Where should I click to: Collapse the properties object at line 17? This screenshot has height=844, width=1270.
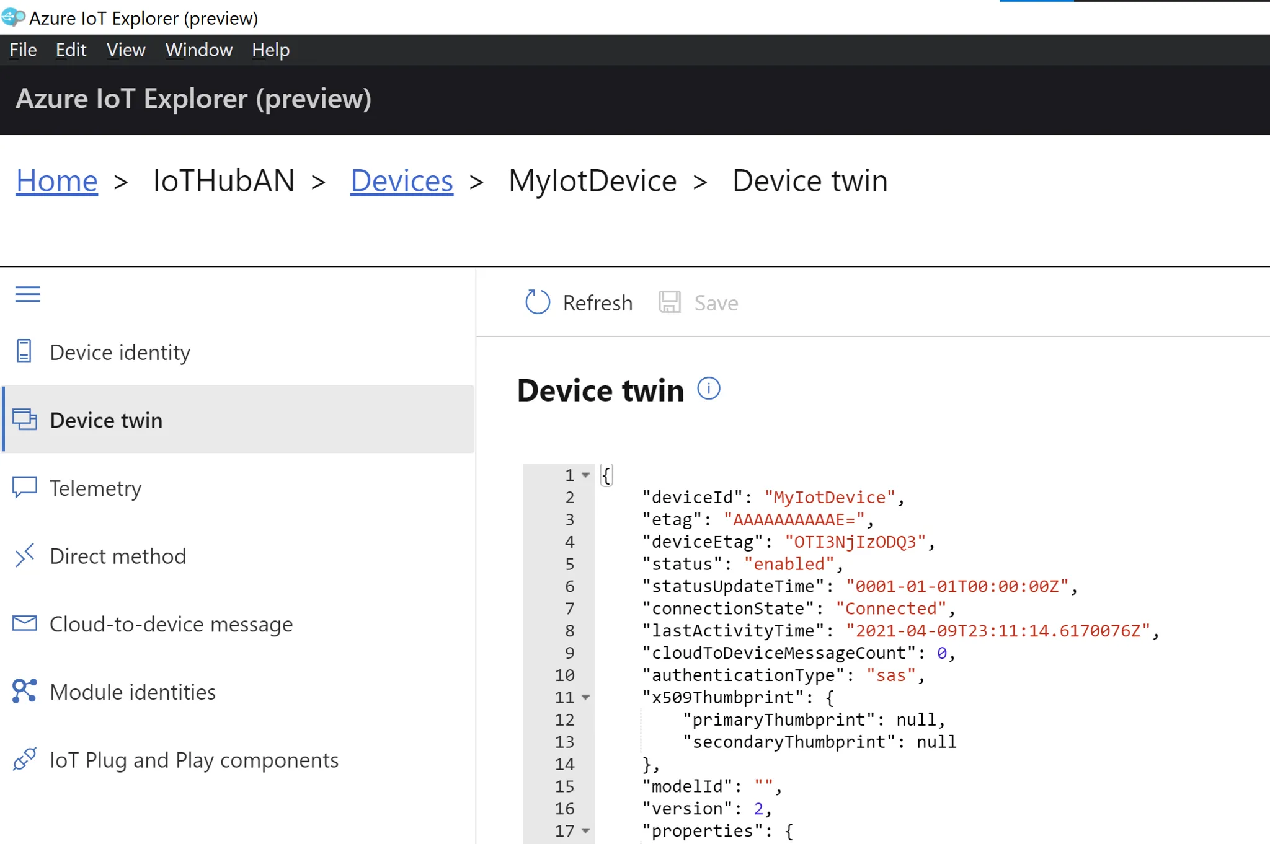tap(585, 831)
